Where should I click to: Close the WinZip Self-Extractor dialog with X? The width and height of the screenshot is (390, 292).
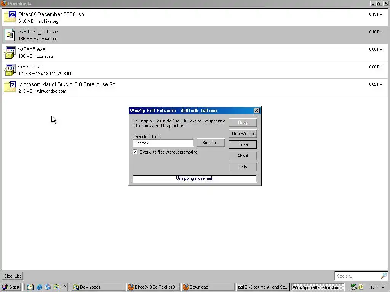tap(256, 111)
